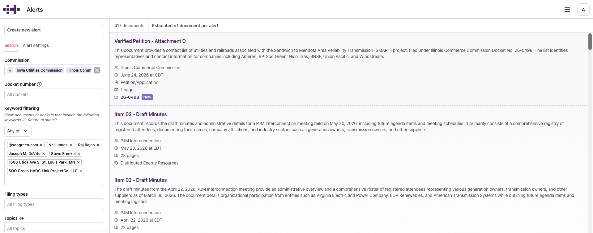This screenshot has height=233, width=593.
Task: Remove the Neil Jones keyword tag
Action: (71, 145)
